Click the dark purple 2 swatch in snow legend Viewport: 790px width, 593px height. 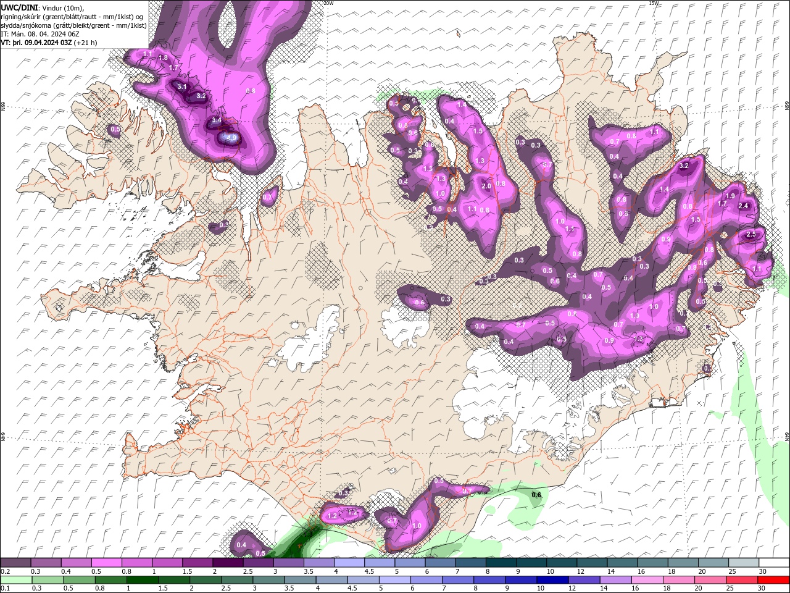click(228, 563)
